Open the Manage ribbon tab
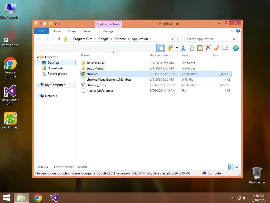The height and width of the screenshot is (203, 270). pos(108,31)
